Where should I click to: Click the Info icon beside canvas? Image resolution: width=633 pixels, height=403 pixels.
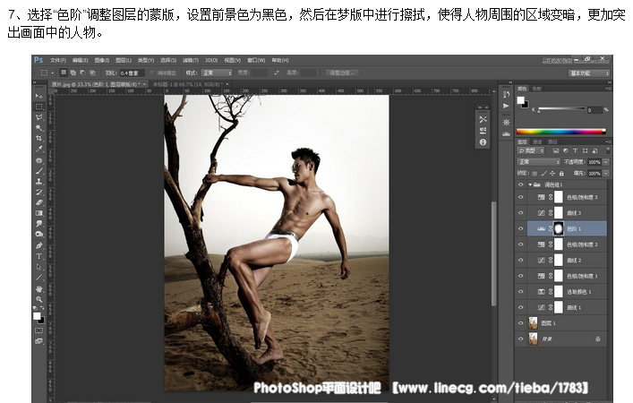click(483, 142)
